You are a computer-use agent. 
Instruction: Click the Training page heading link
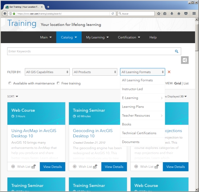pos(22,23)
